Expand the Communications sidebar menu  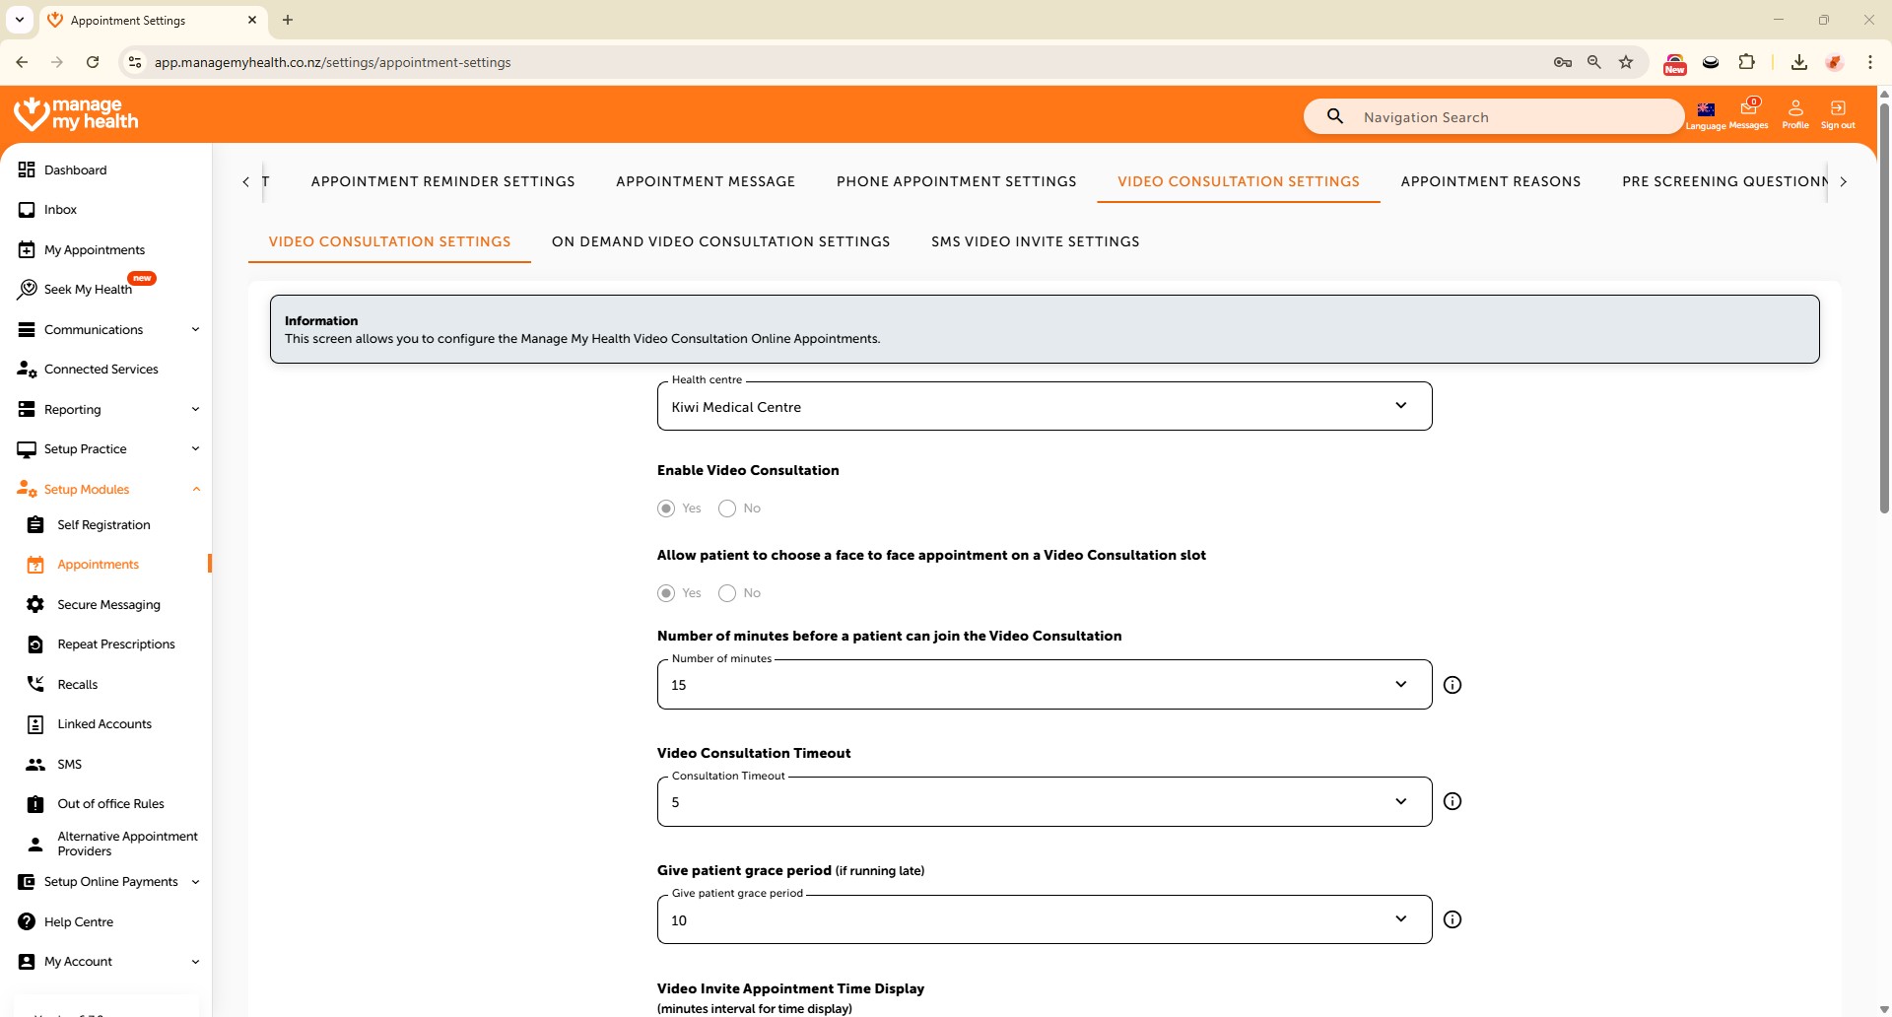(x=108, y=330)
